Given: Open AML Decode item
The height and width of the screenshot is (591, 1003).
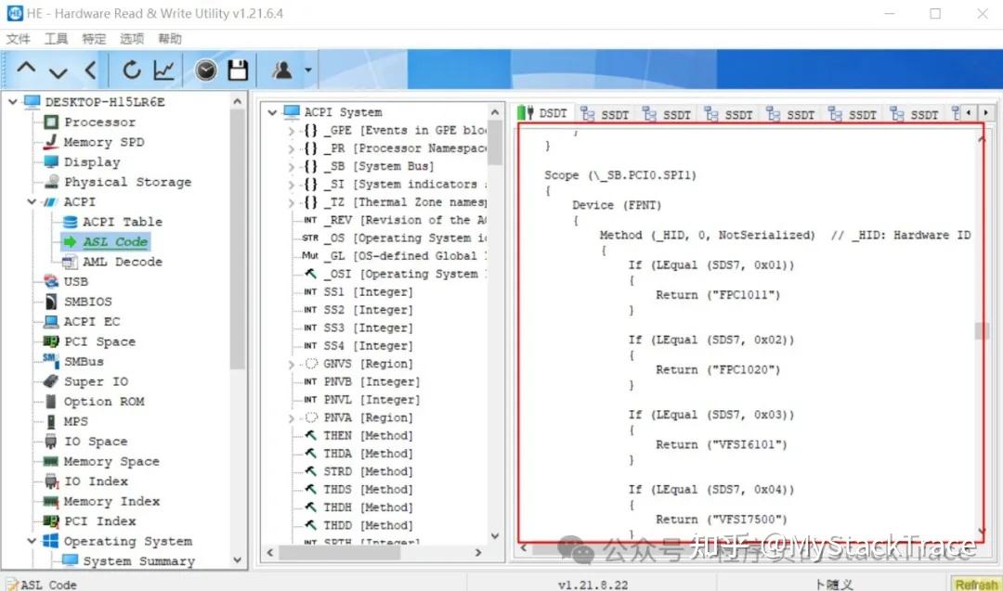Looking at the screenshot, I should click(123, 262).
